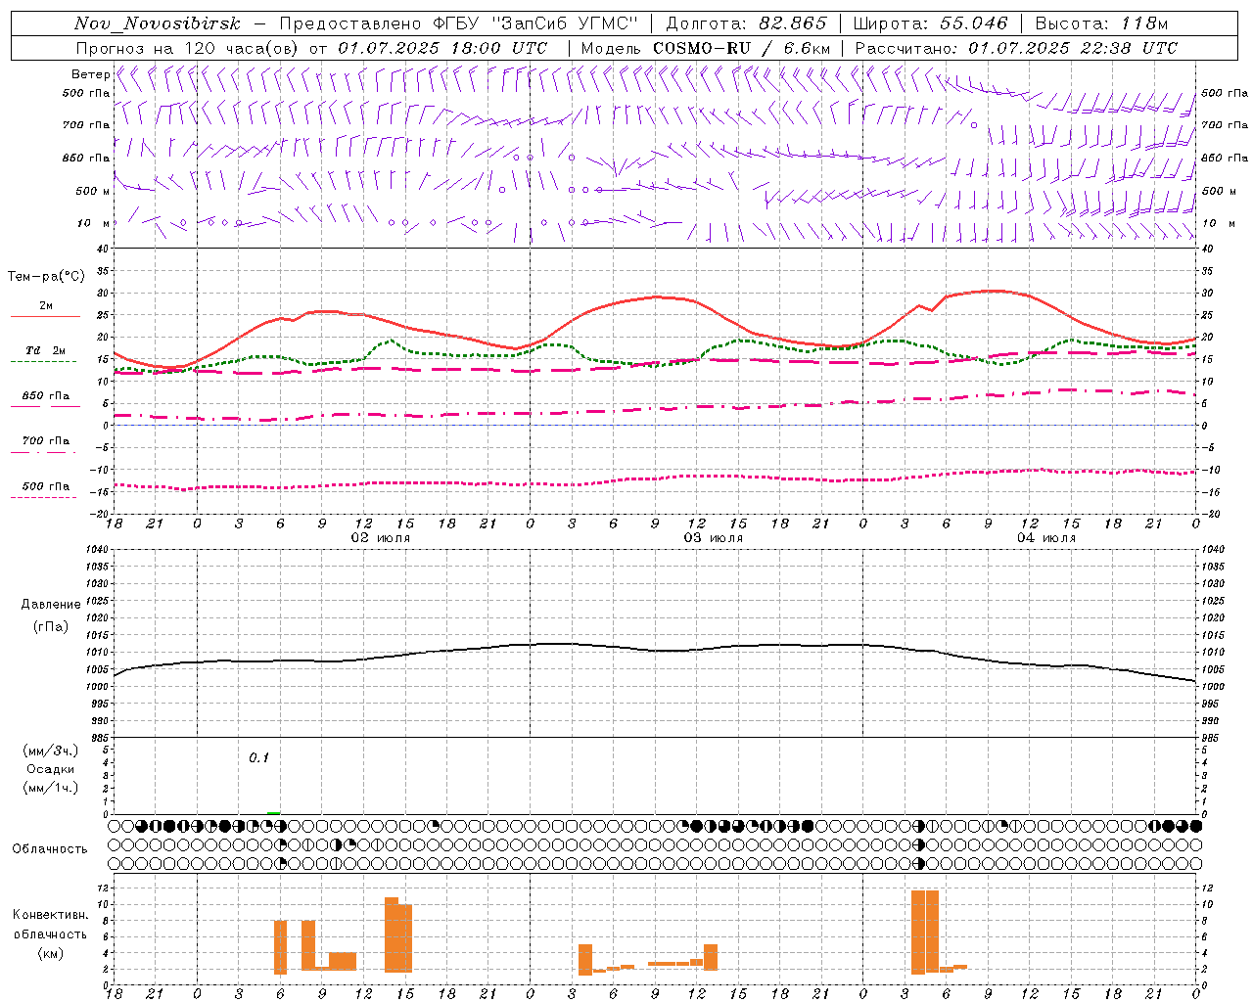Select the elevation text 'Высота: 118м'

click(1101, 23)
